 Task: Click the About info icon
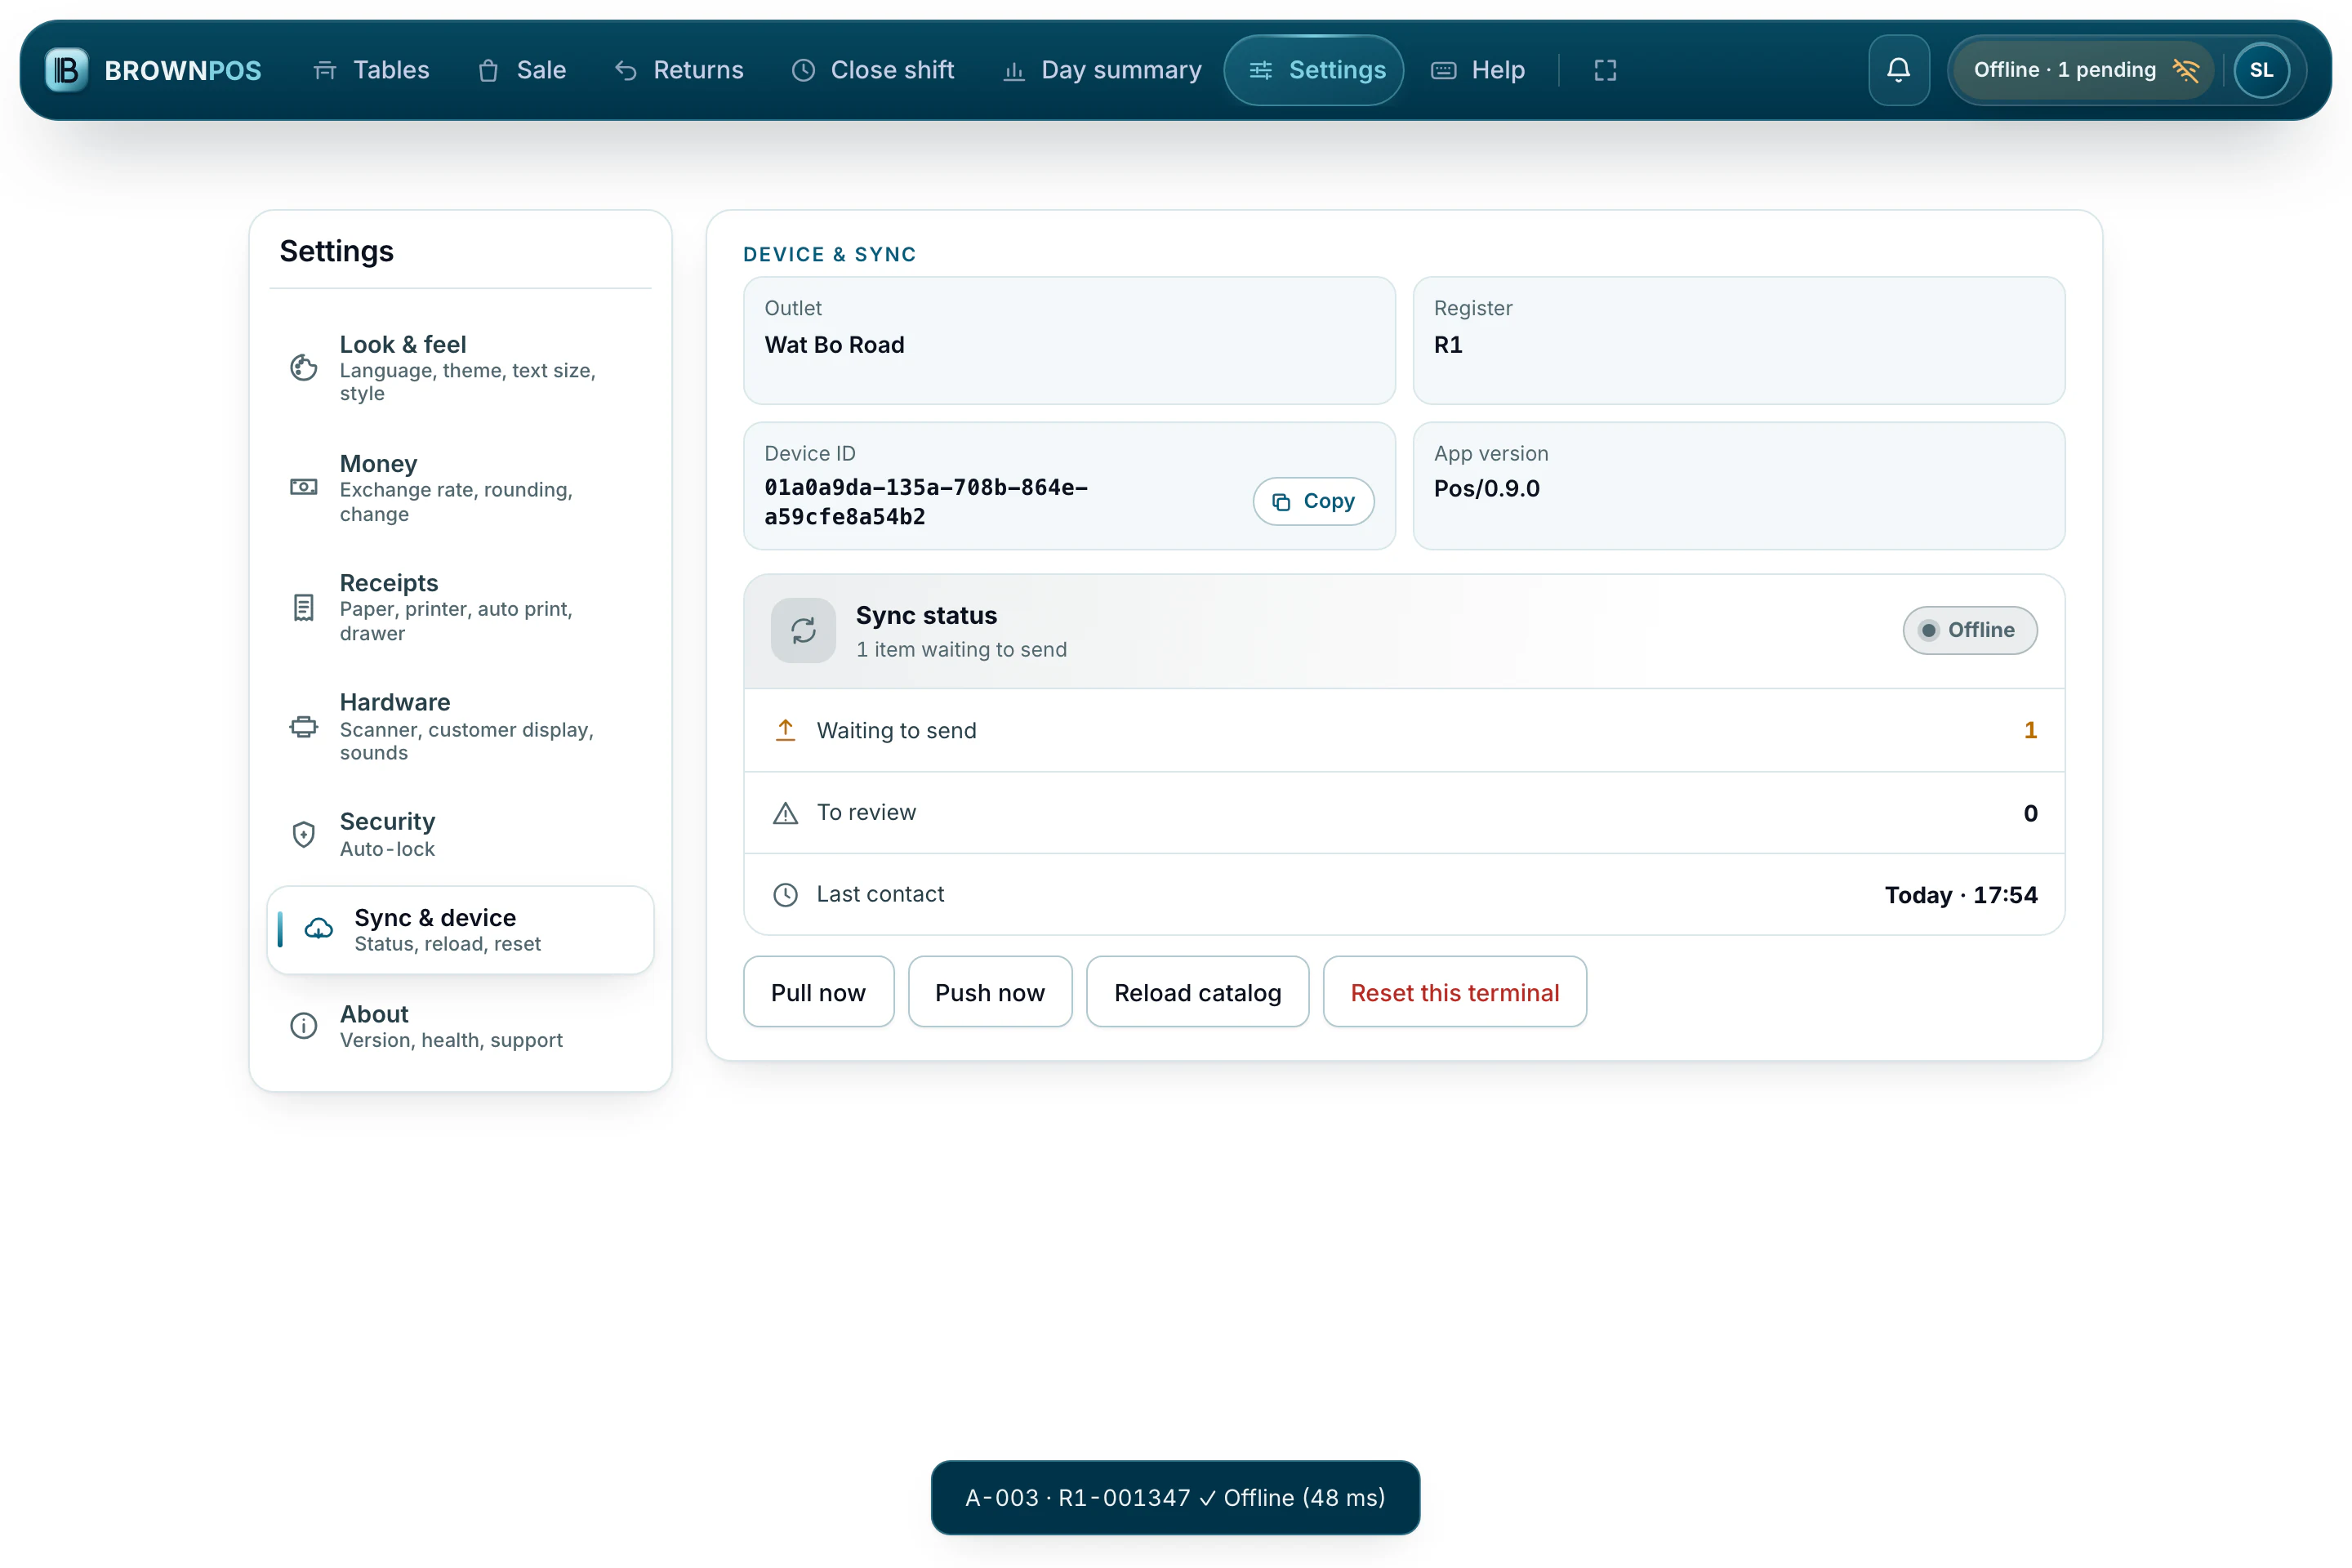pos(304,1025)
